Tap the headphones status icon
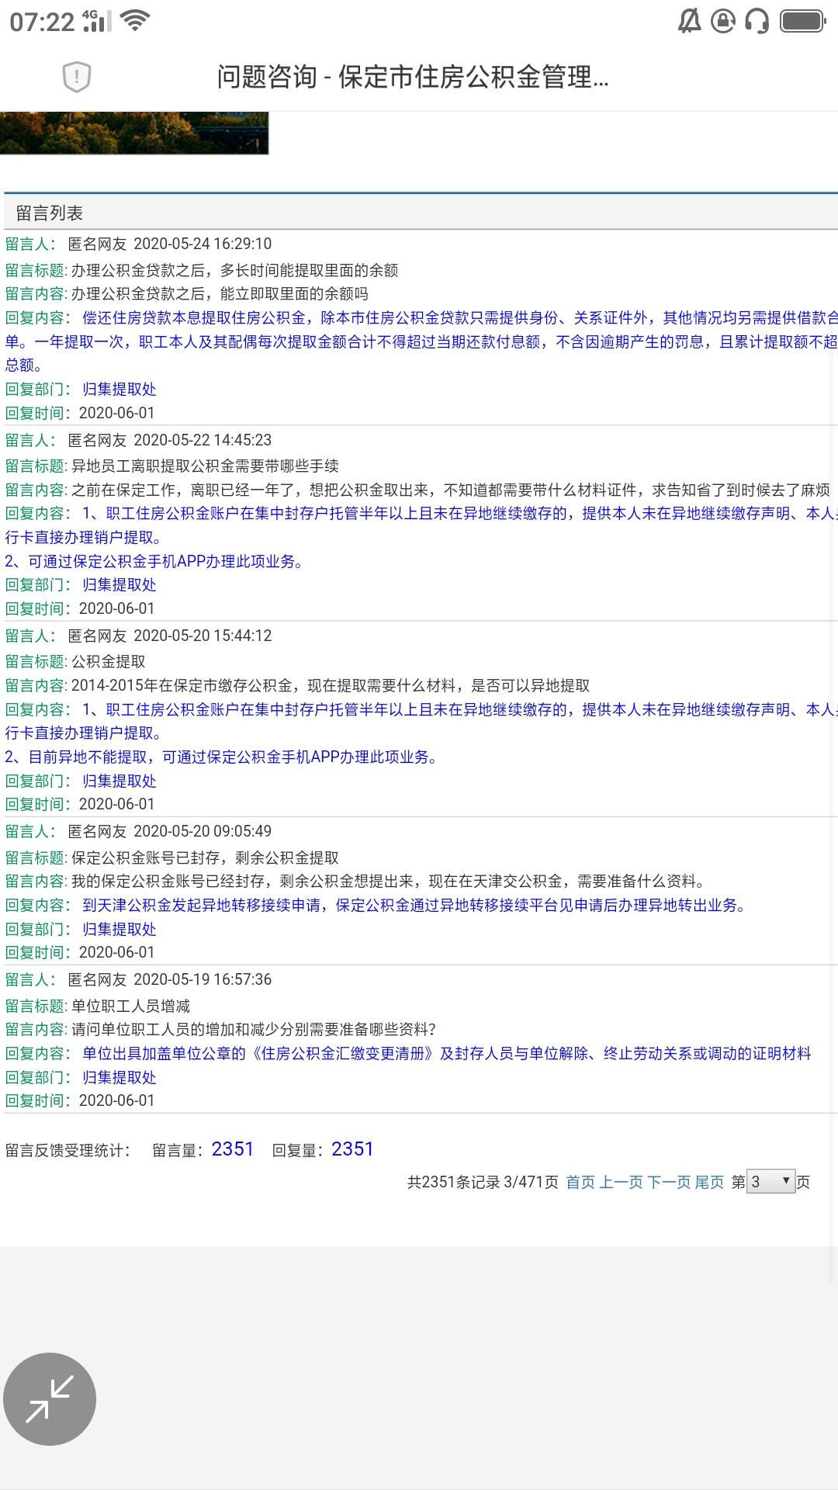 pos(757,21)
